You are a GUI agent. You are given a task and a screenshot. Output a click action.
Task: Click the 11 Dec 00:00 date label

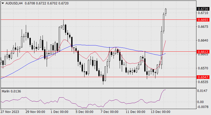click(x=135, y=112)
